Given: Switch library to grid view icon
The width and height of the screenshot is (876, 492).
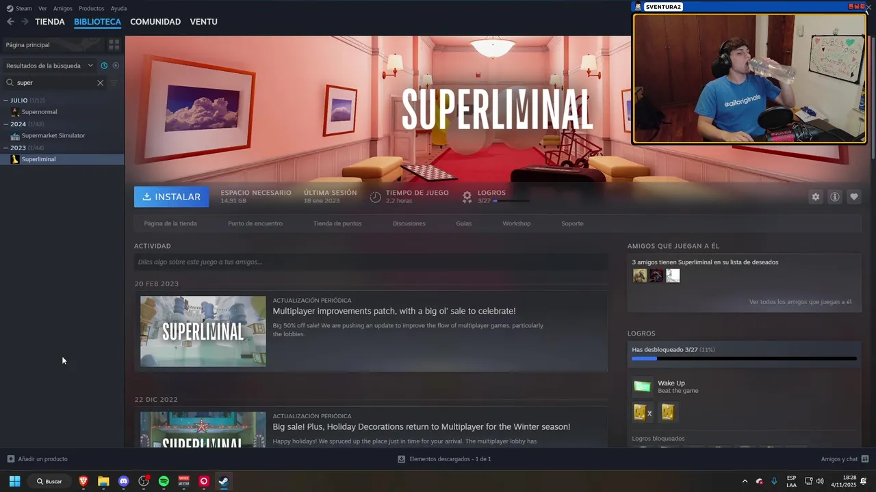Looking at the screenshot, I should (x=114, y=44).
